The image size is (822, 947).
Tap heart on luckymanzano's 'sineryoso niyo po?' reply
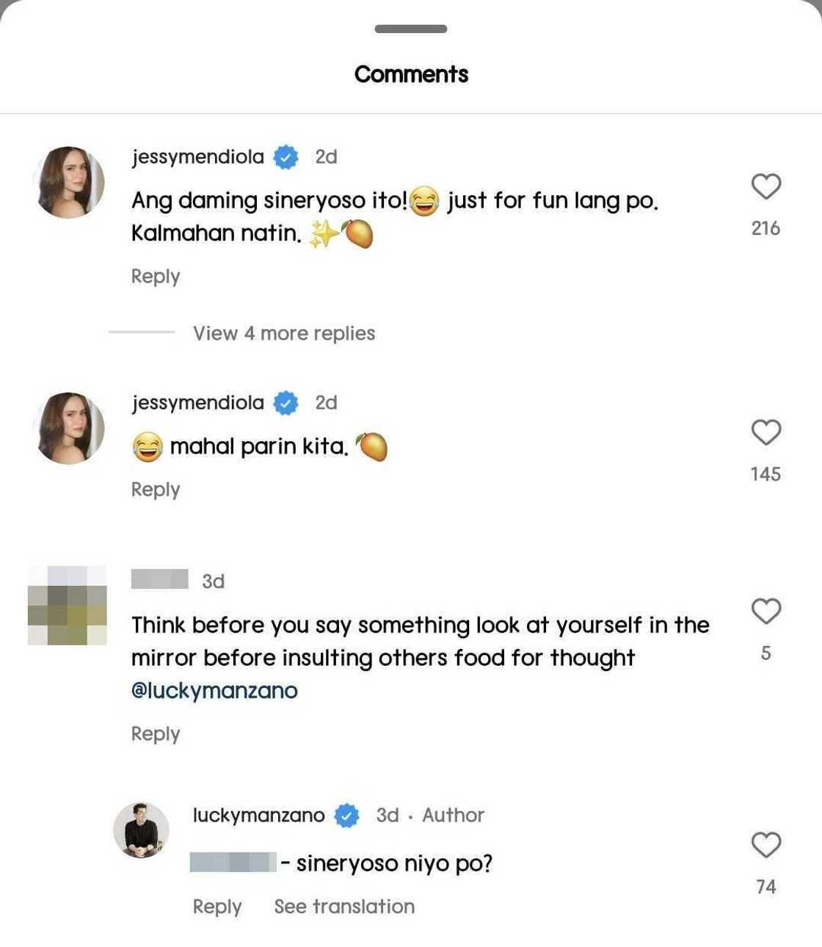tap(765, 845)
